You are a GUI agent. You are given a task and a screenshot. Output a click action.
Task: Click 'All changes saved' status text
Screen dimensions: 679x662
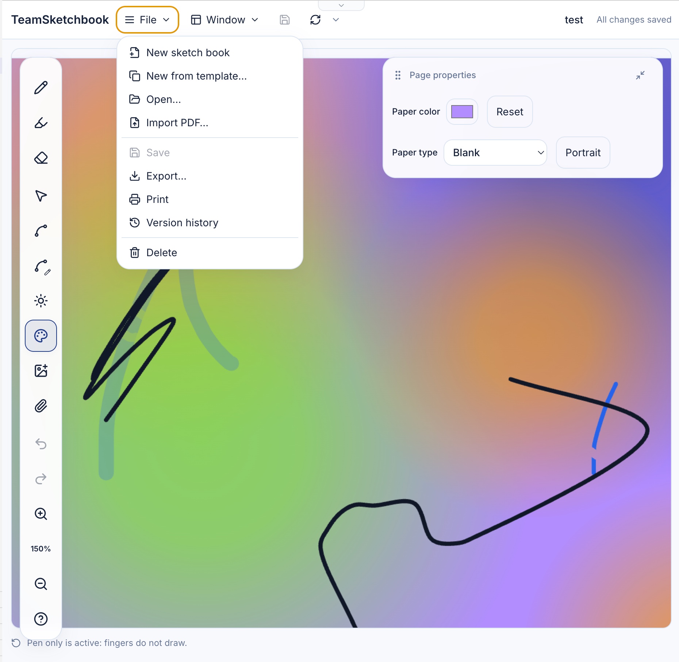pos(634,20)
